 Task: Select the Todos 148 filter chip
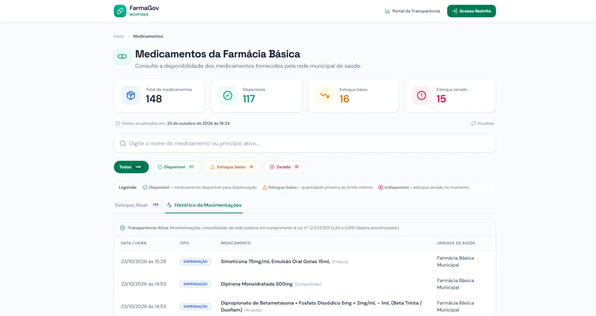click(x=131, y=167)
